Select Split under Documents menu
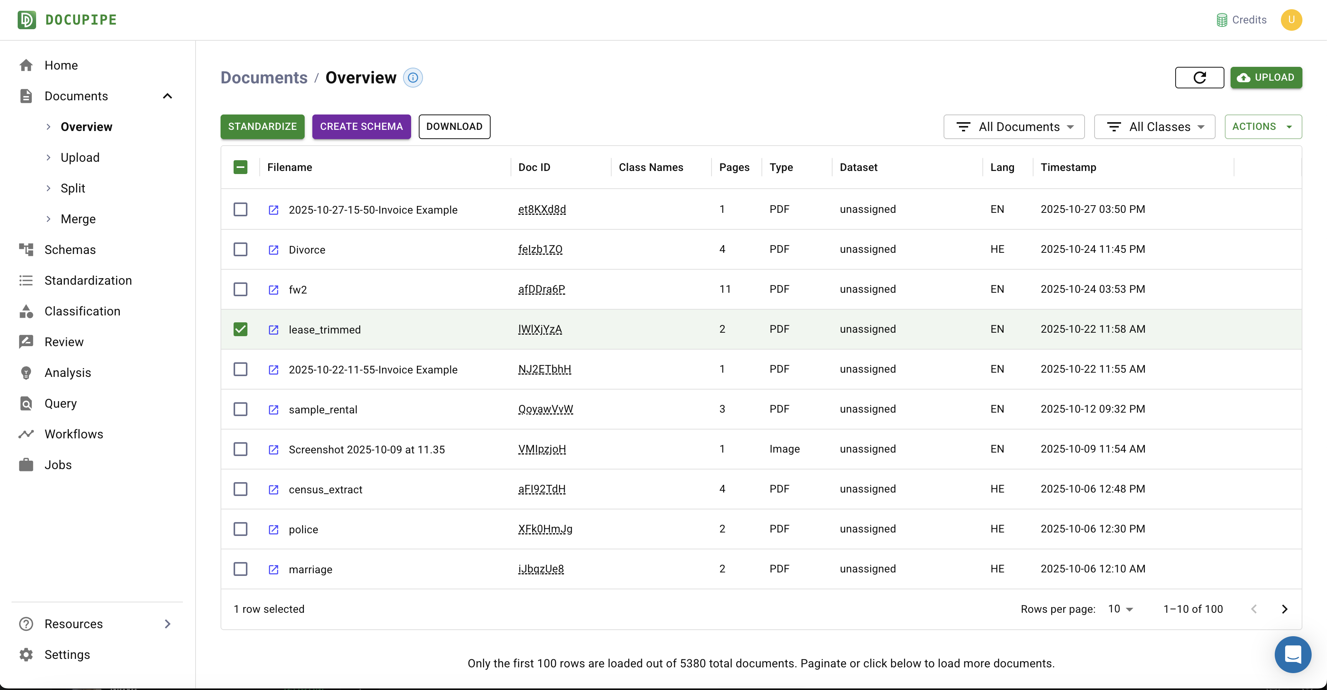Screen dimensions: 1327x690 click(x=73, y=188)
